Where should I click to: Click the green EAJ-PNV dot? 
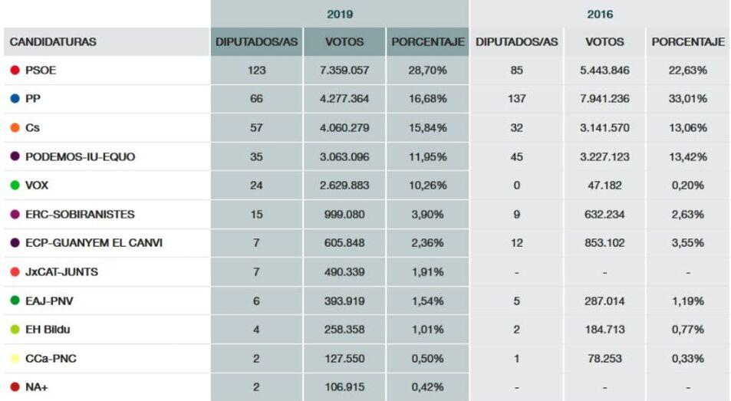coord(15,301)
